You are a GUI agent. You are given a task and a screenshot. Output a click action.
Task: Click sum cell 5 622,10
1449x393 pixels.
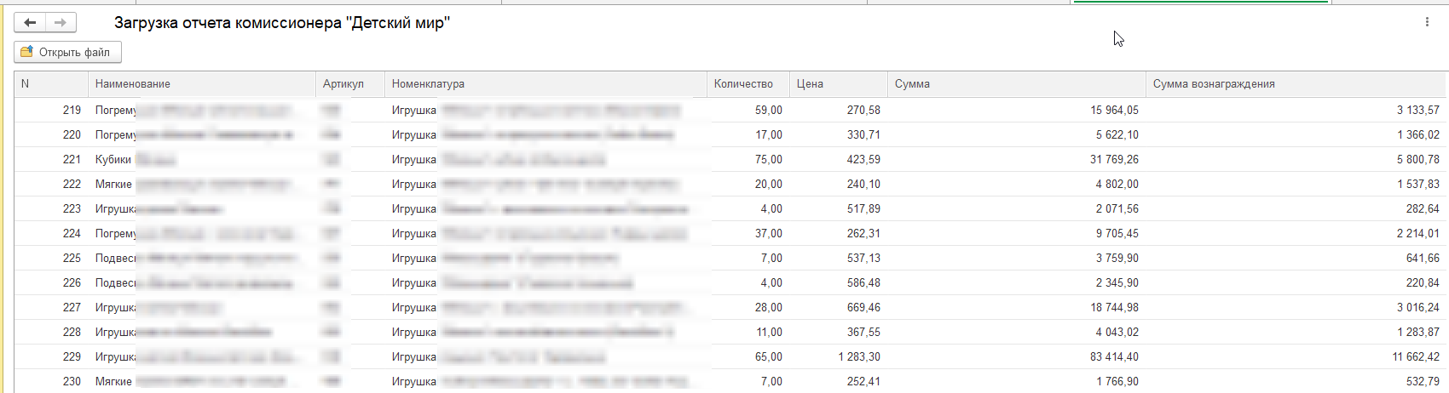point(1017,134)
